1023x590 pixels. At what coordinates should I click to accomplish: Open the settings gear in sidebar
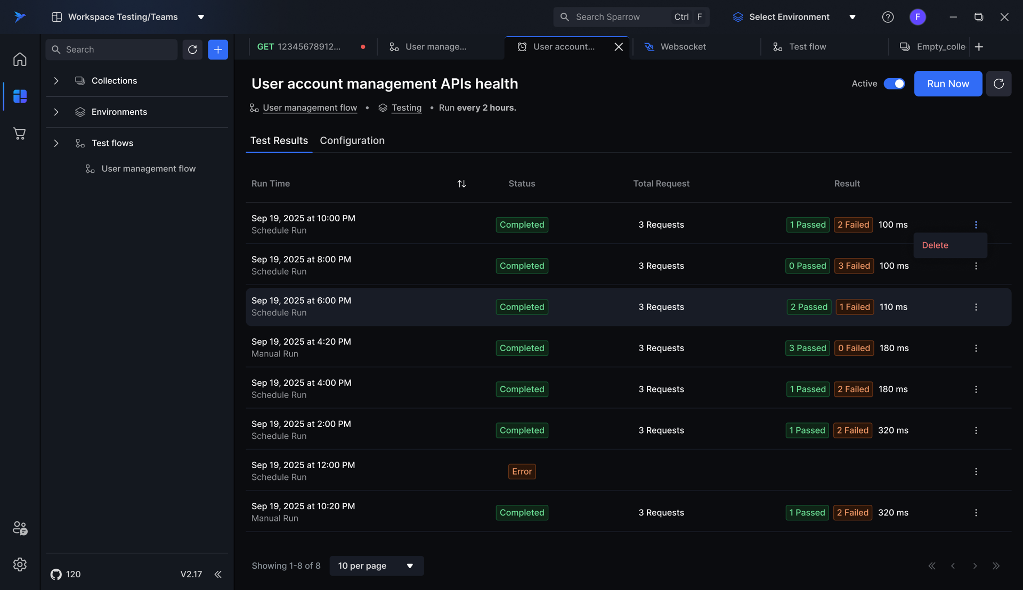click(20, 564)
